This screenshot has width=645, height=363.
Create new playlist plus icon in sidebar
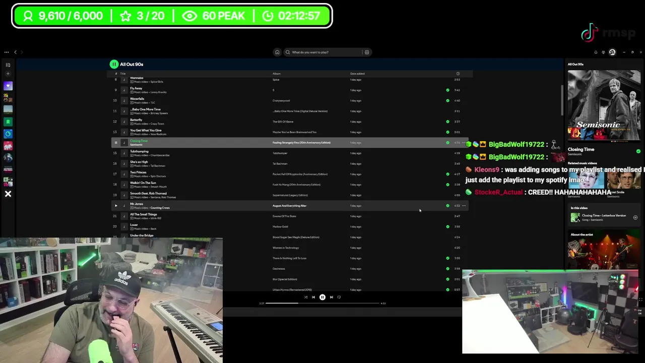(x=8, y=74)
